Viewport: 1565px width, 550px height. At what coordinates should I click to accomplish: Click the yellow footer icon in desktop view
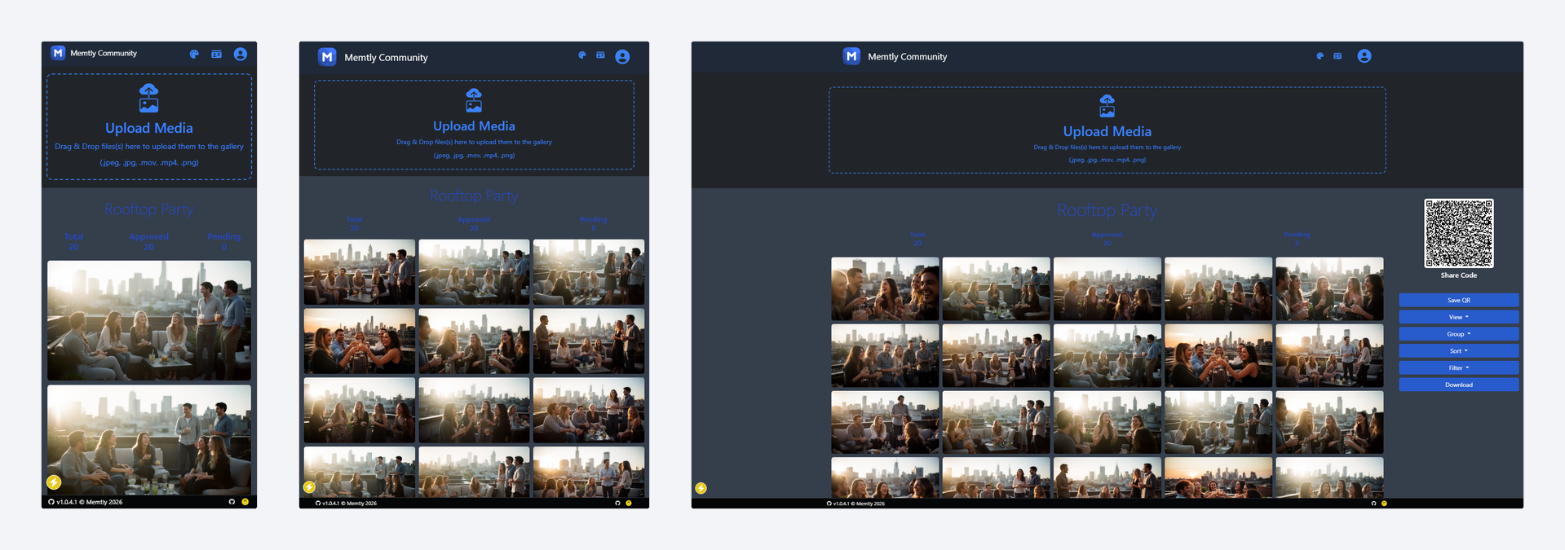(x=1384, y=504)
